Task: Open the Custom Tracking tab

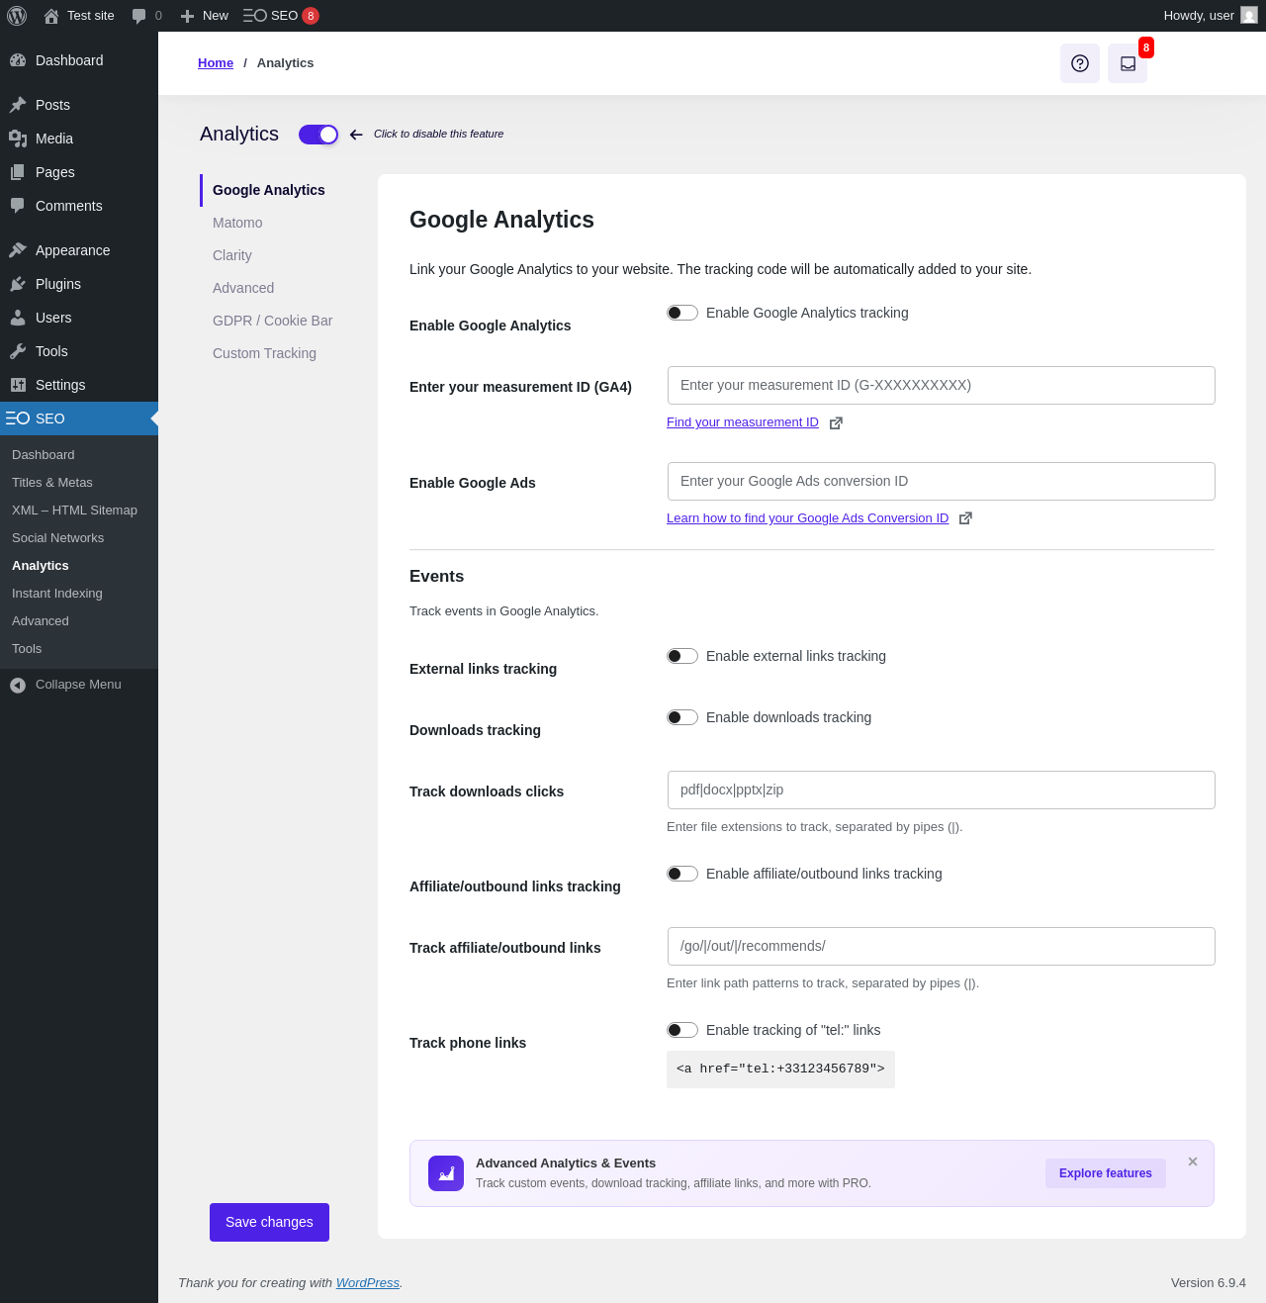Action: tap(265, 353)
